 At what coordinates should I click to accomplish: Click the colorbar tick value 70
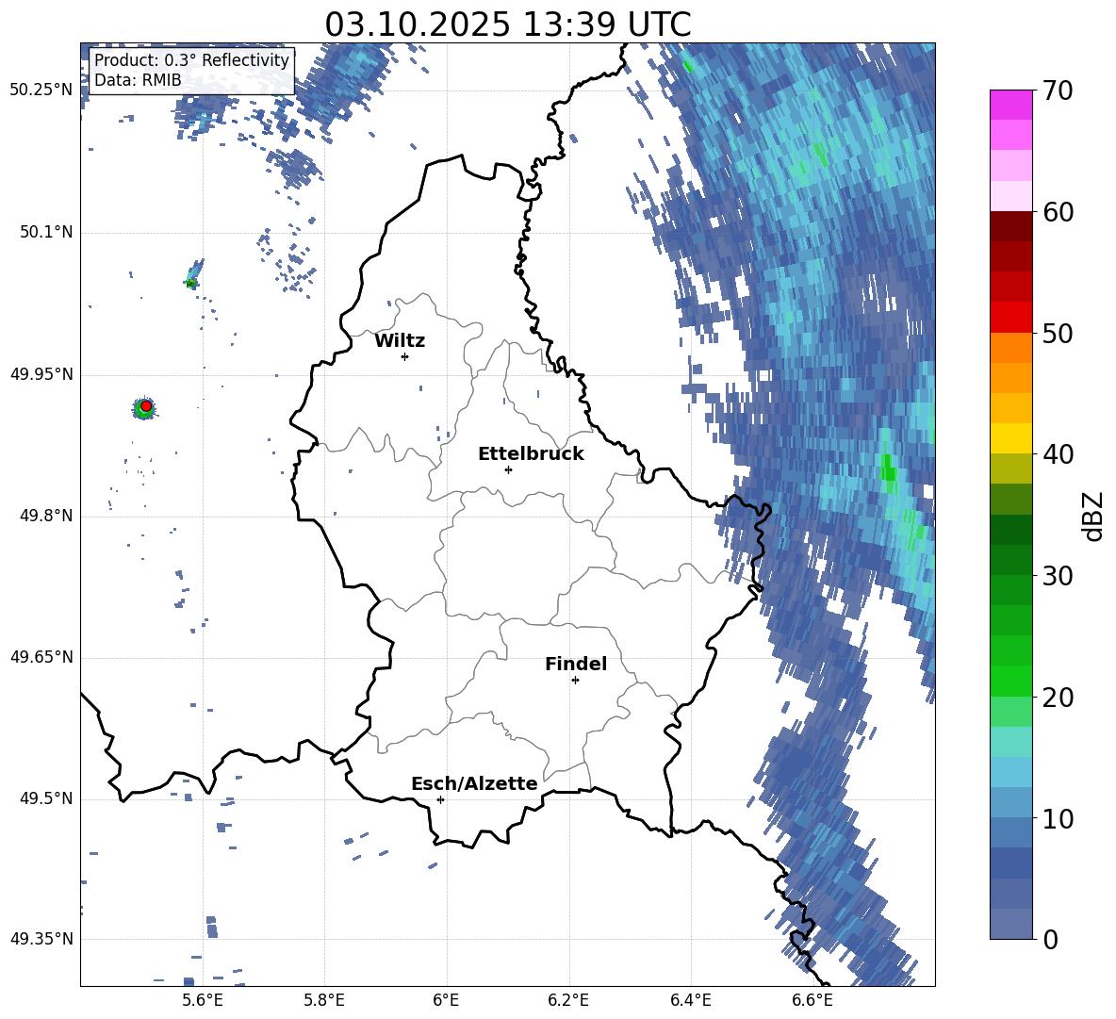tap(1058, 90)
